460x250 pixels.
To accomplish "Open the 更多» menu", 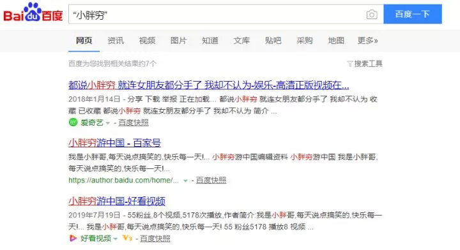I will point(367,40).
